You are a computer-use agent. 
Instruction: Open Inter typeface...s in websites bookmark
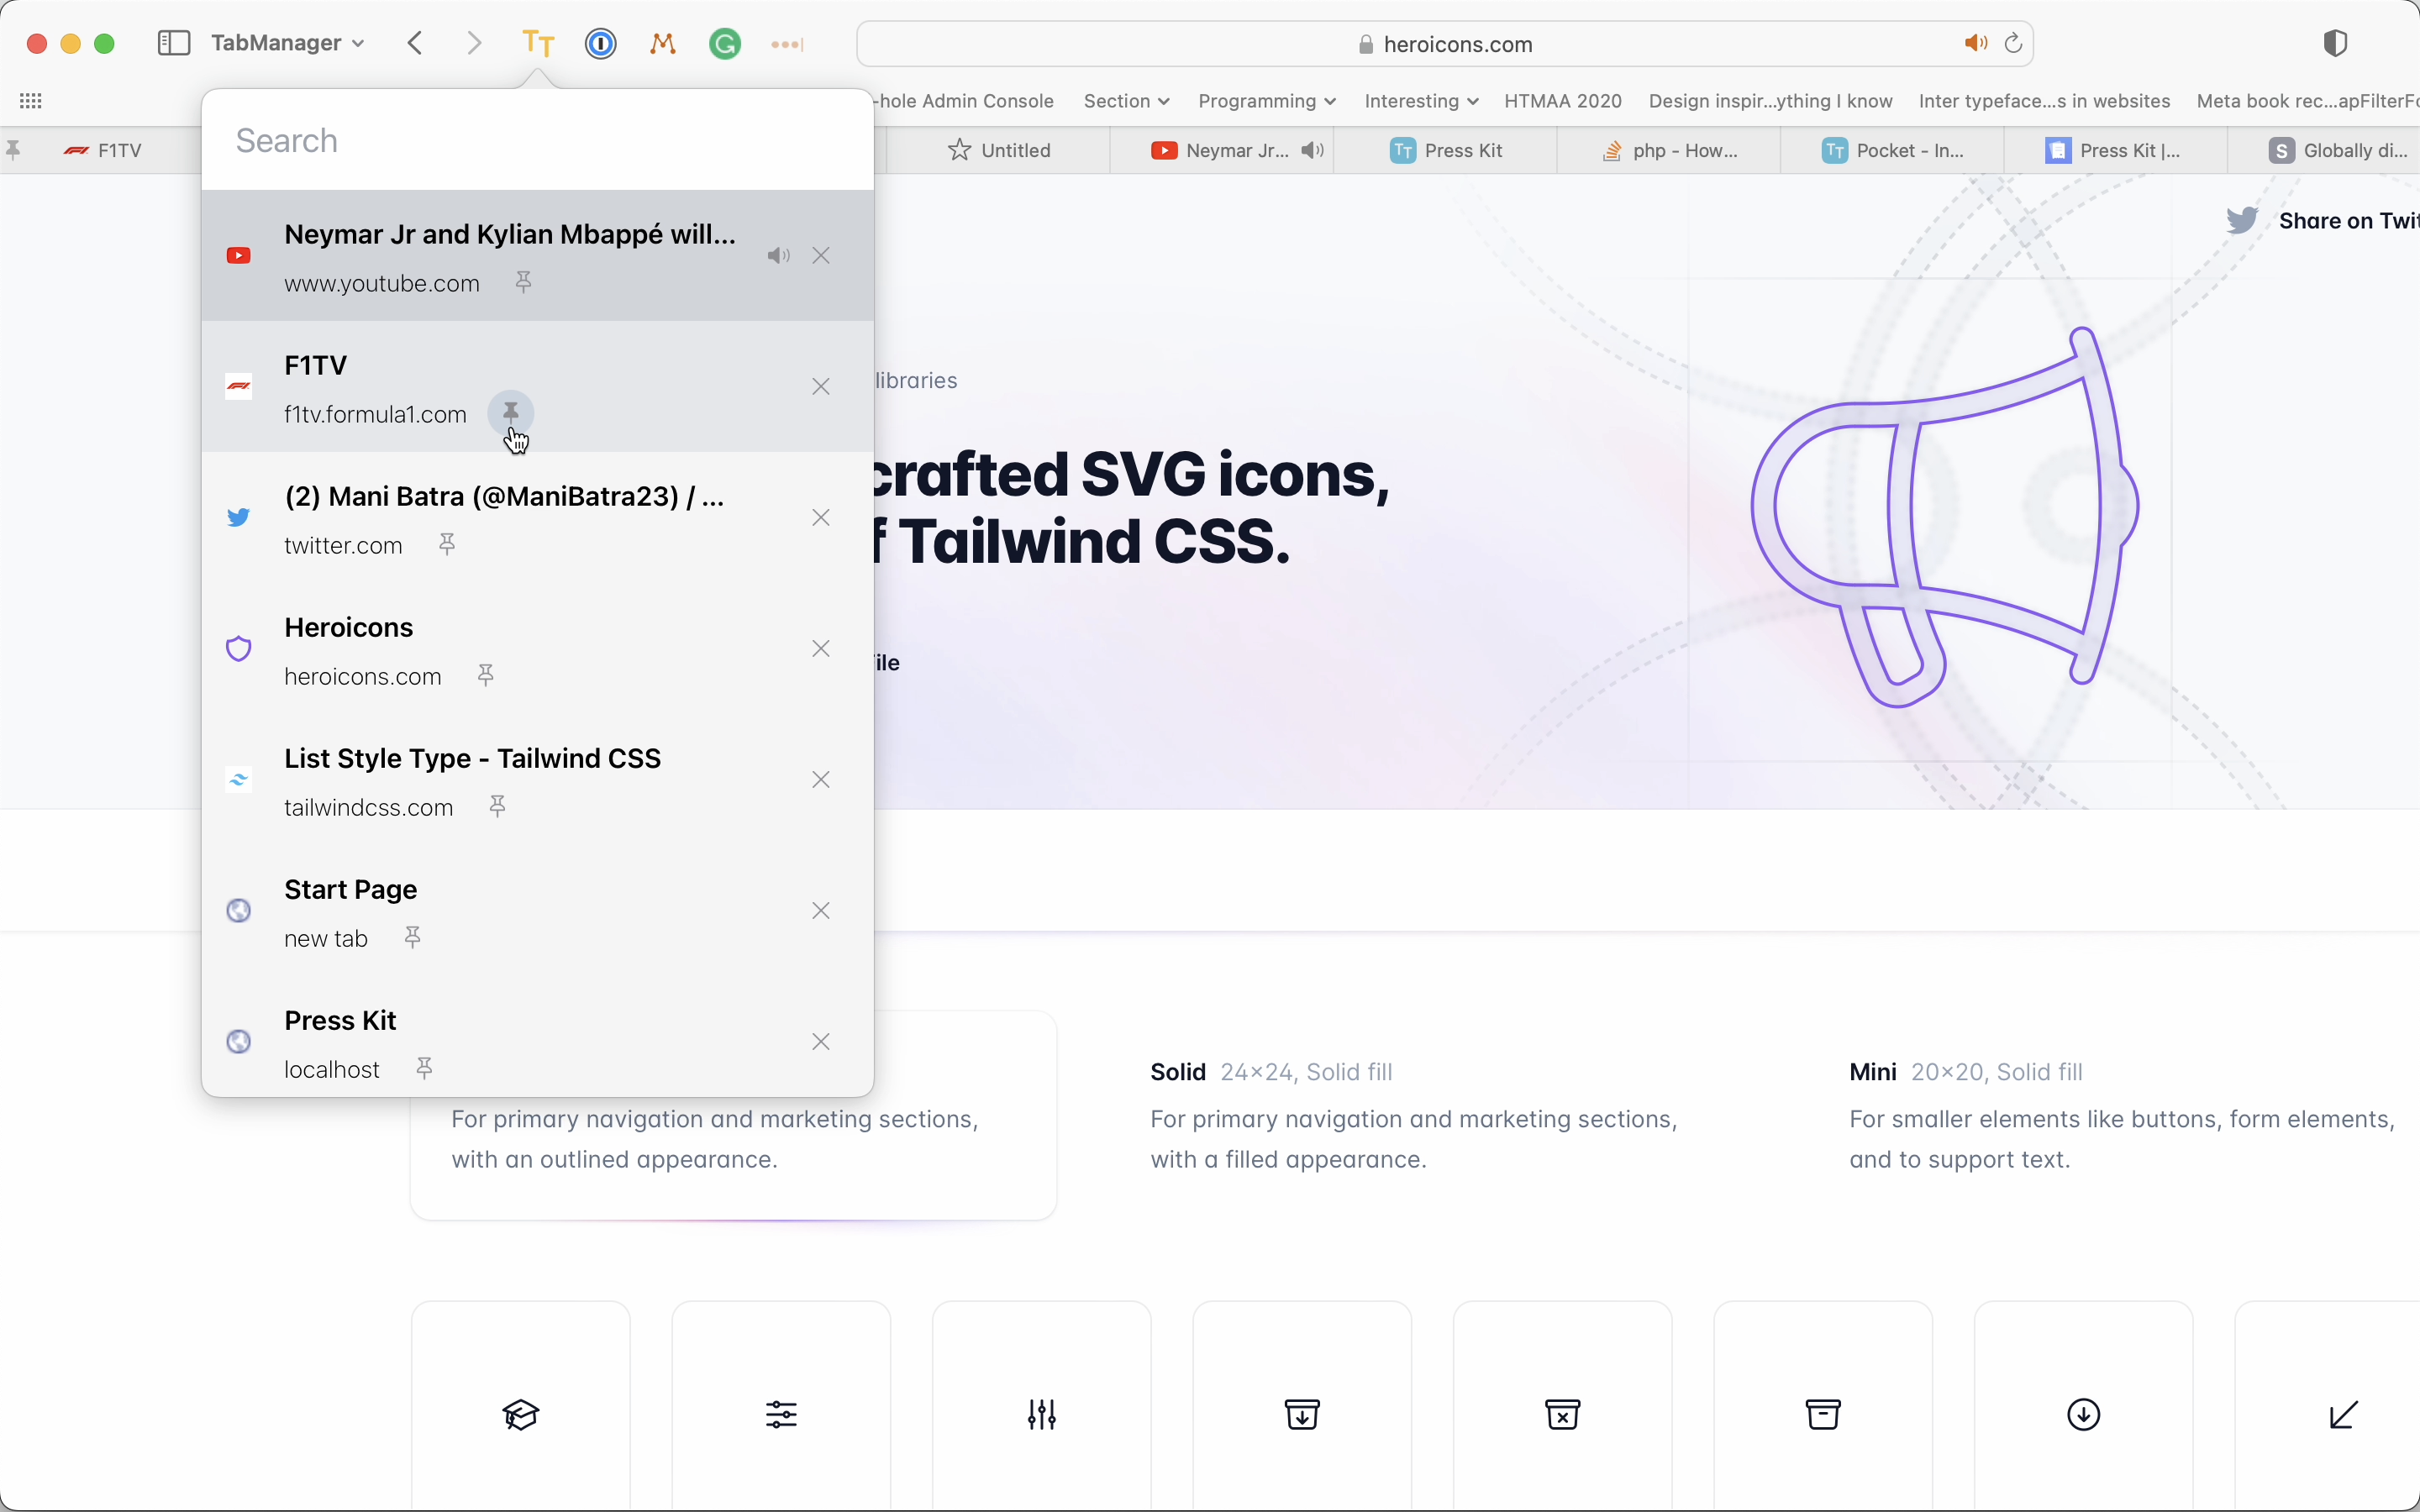(2044, 101)
